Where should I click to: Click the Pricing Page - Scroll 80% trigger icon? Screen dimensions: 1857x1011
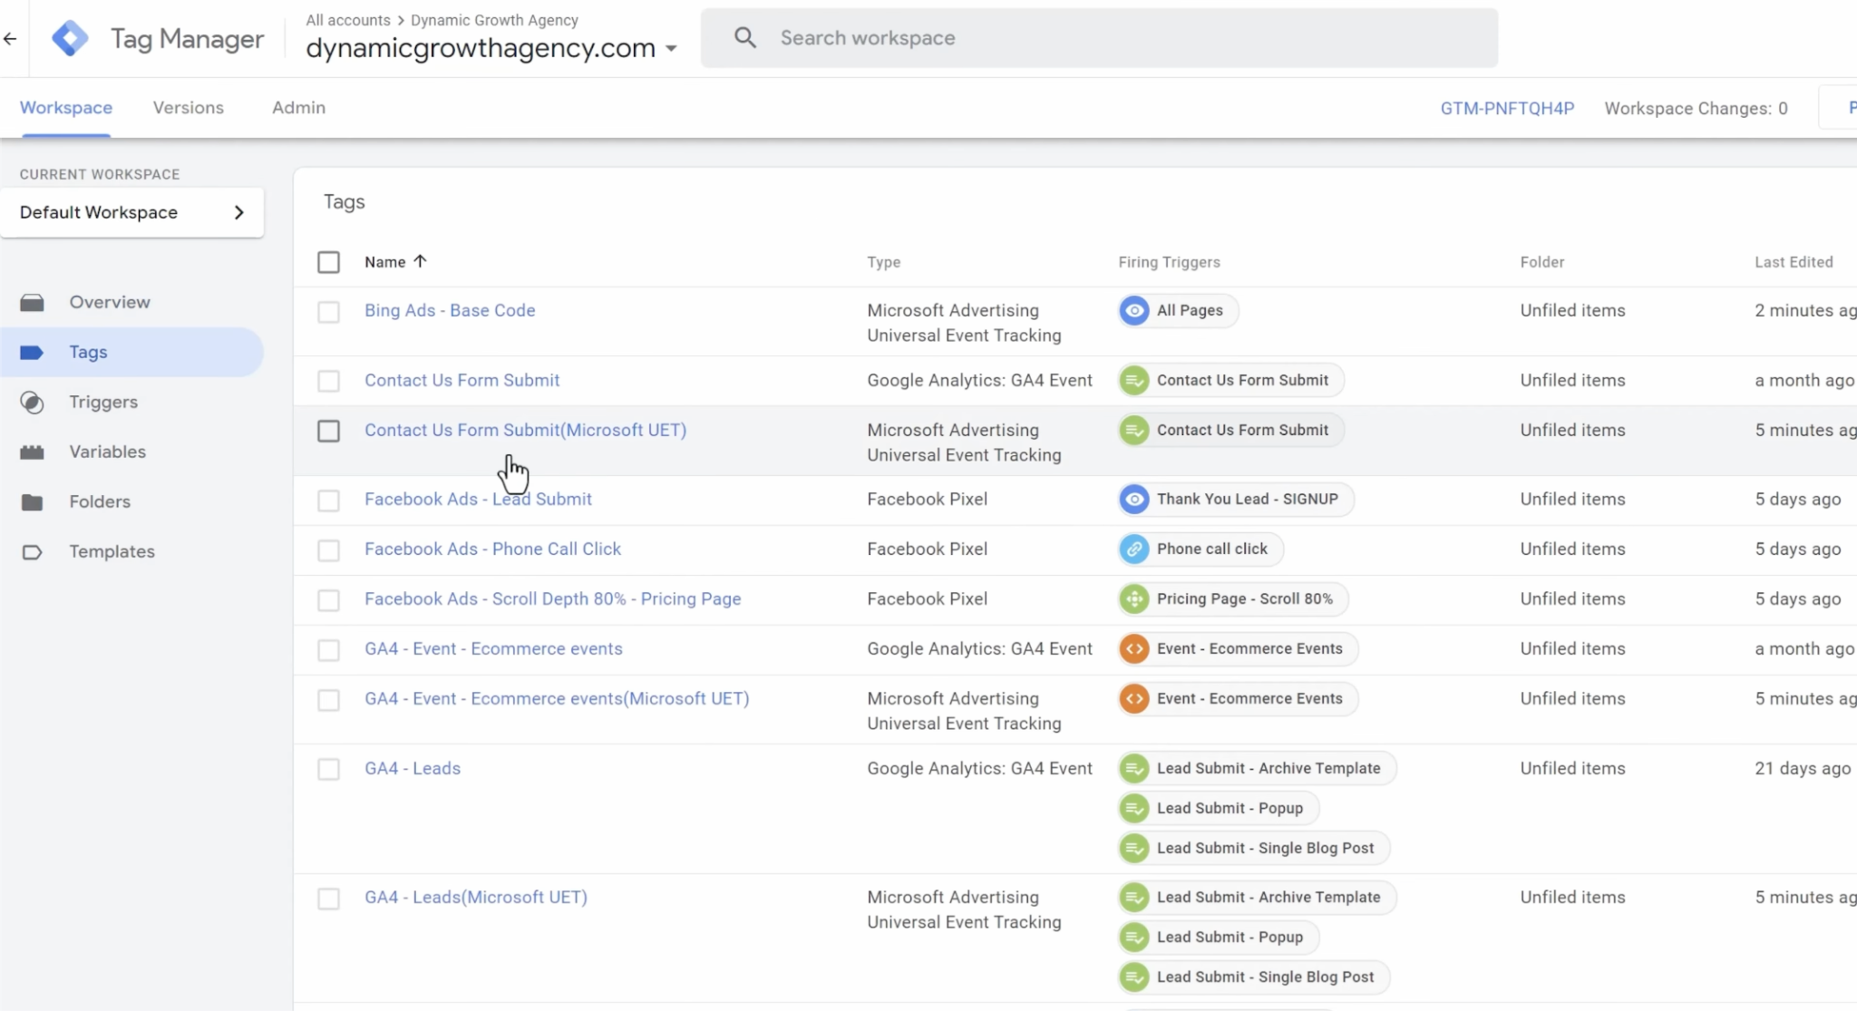[x=1134, y=598]
